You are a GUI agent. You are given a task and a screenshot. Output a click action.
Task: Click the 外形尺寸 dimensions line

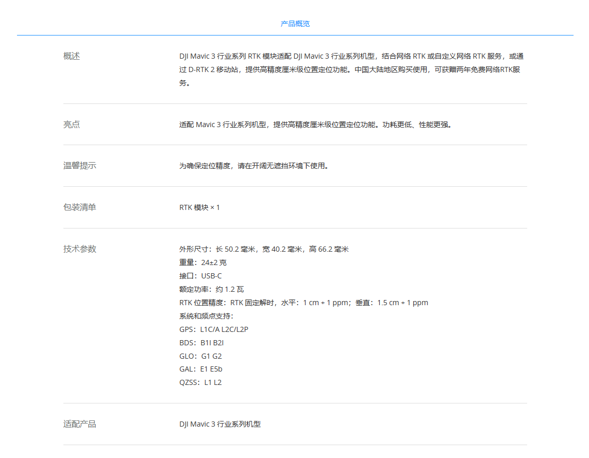tap(264, 249)
